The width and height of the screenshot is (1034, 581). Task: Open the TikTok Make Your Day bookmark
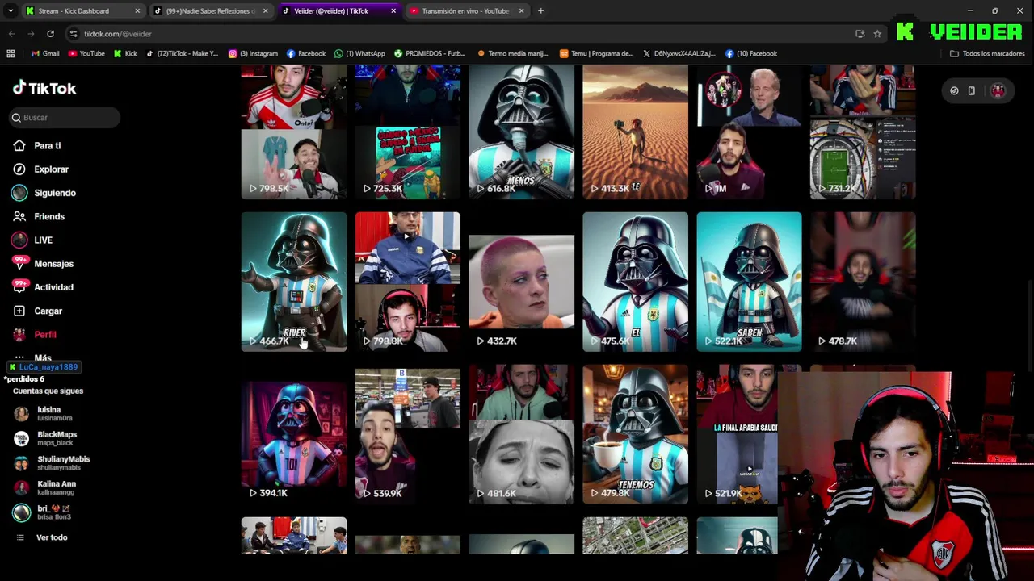click(x=183, y=54)
